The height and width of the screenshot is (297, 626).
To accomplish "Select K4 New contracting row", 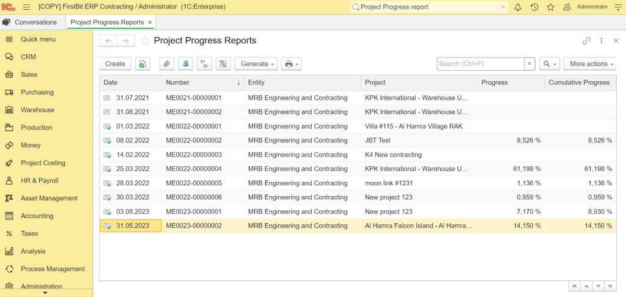I will point(358,155).
